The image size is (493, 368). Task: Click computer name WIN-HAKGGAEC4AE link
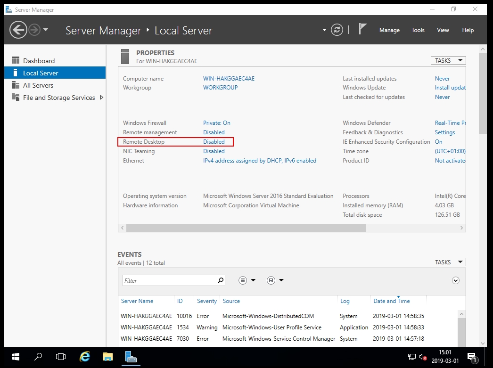(x=229, y=79)
